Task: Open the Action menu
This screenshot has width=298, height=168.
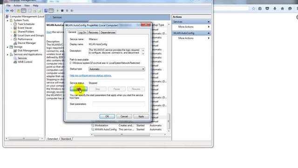Action: [x=17, y=6]
